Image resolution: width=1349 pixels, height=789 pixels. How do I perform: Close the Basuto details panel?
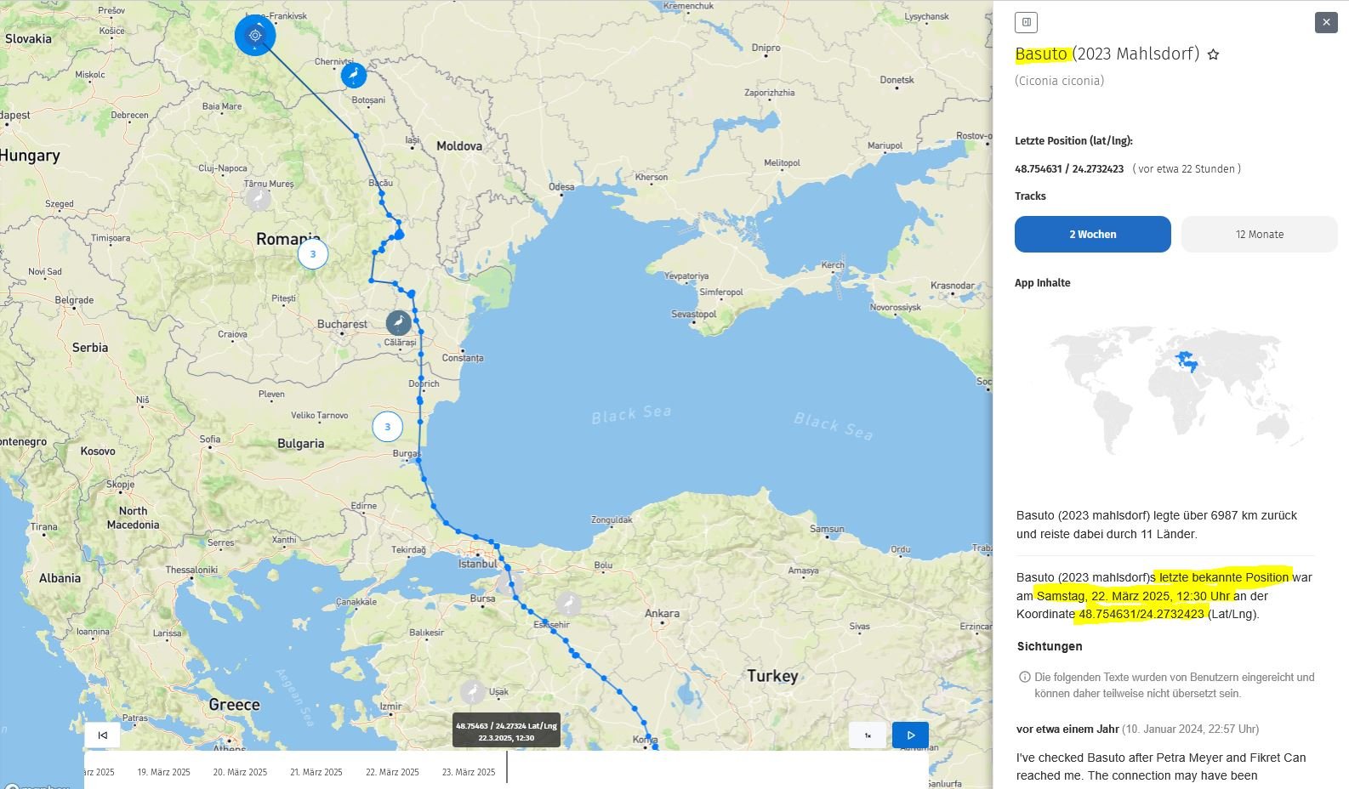click(1325, 23)
